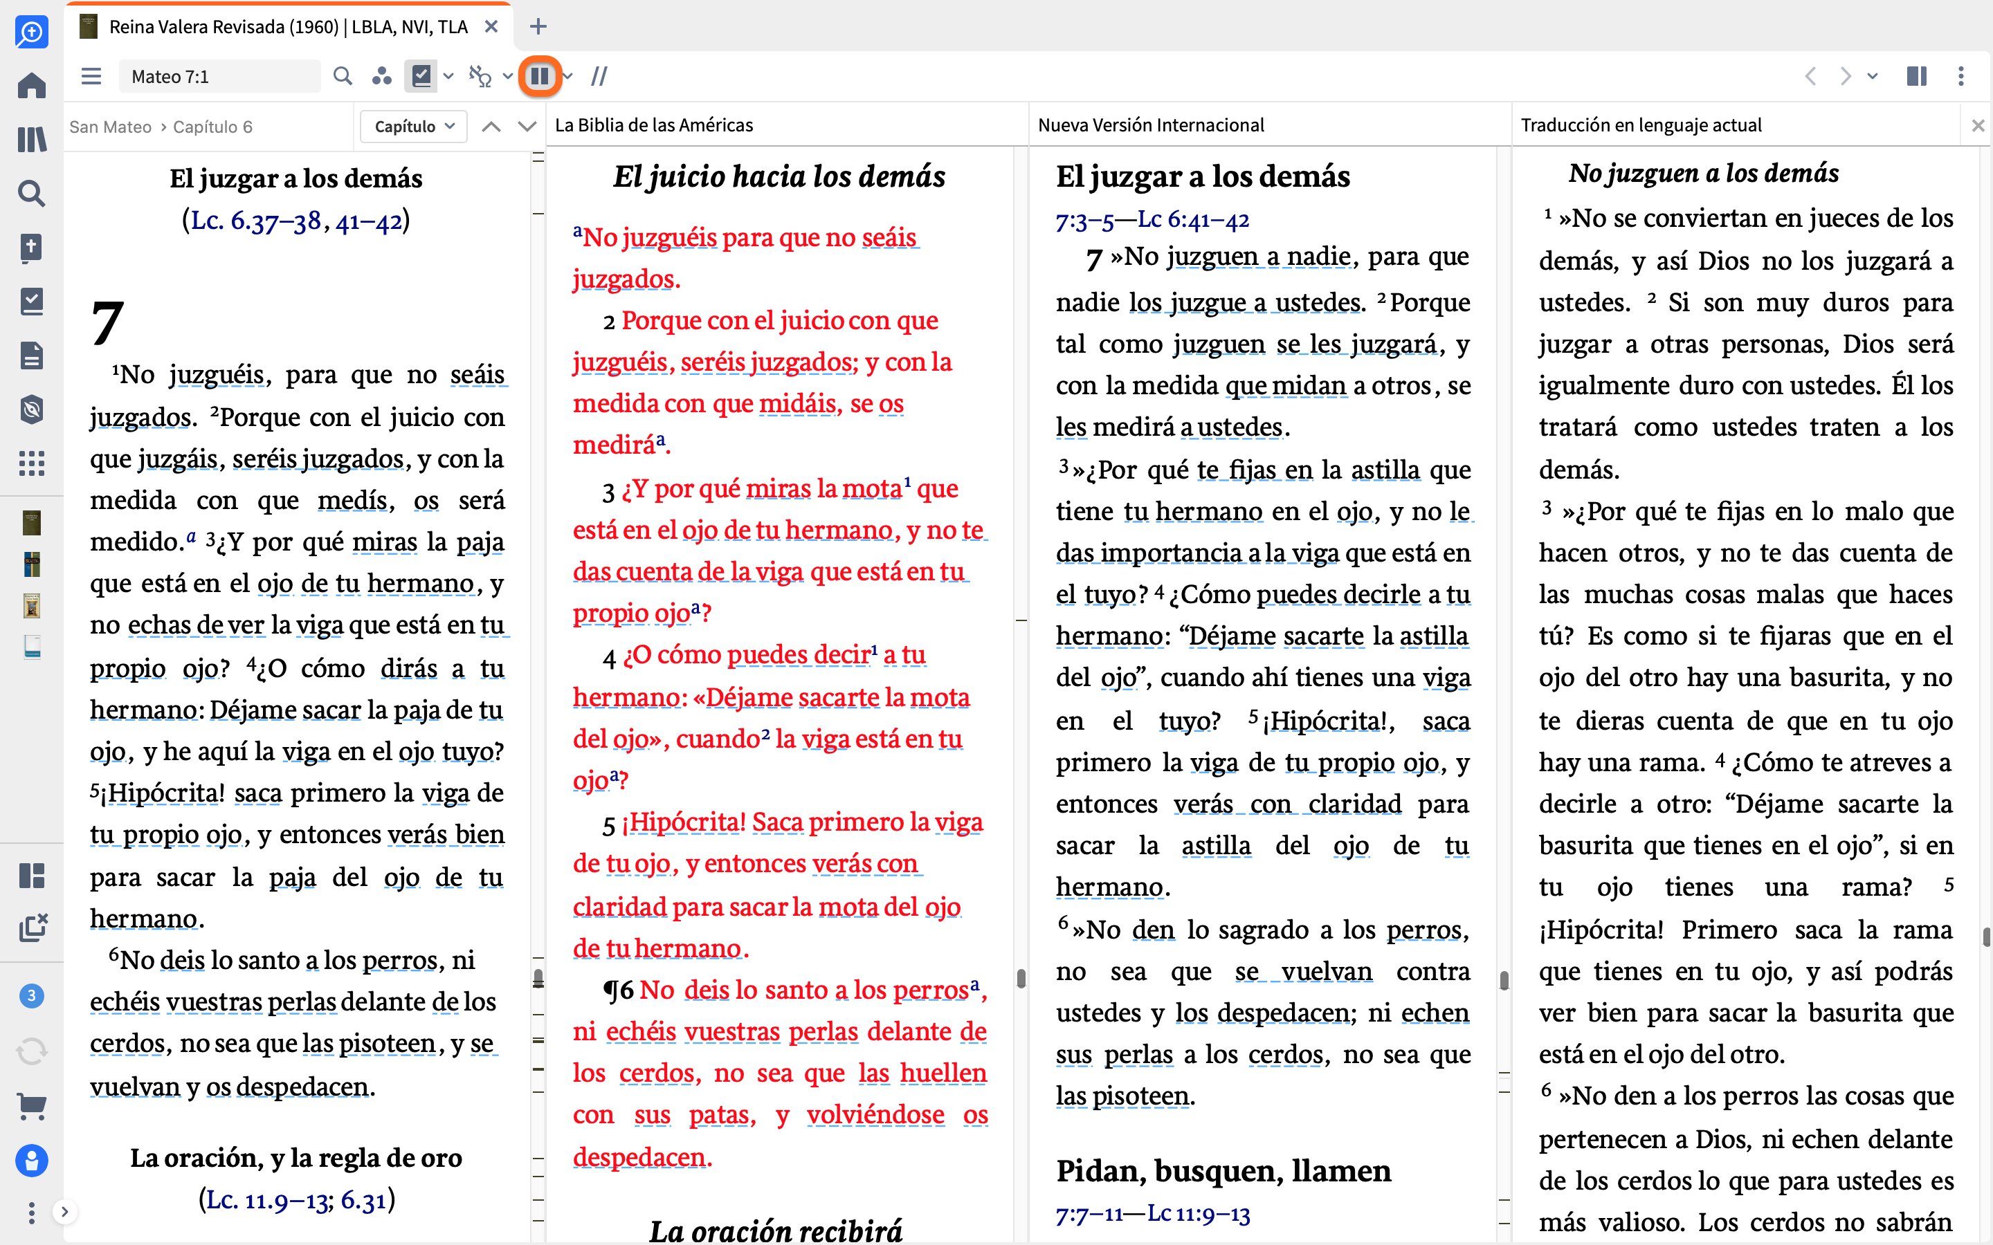Screen dimensions: 1993x1245
Task: Open the Docs page icon in the sidebar
Action: click(31, 356)
